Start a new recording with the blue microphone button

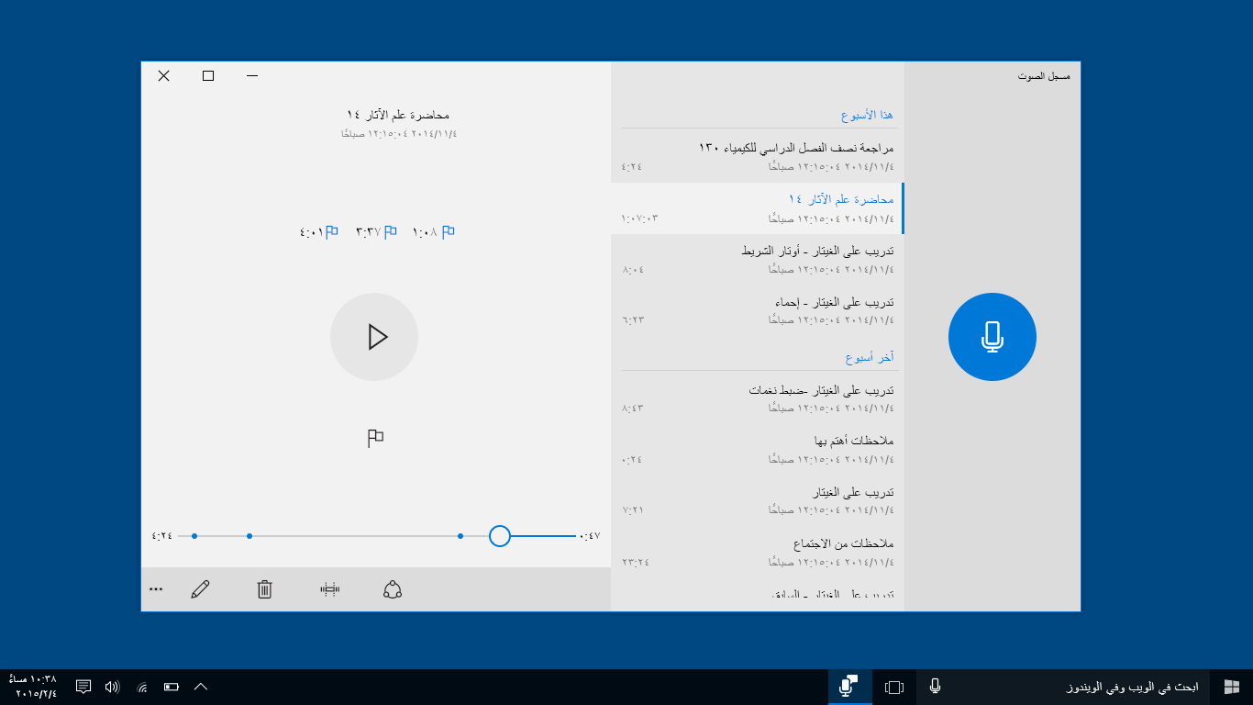992,337
